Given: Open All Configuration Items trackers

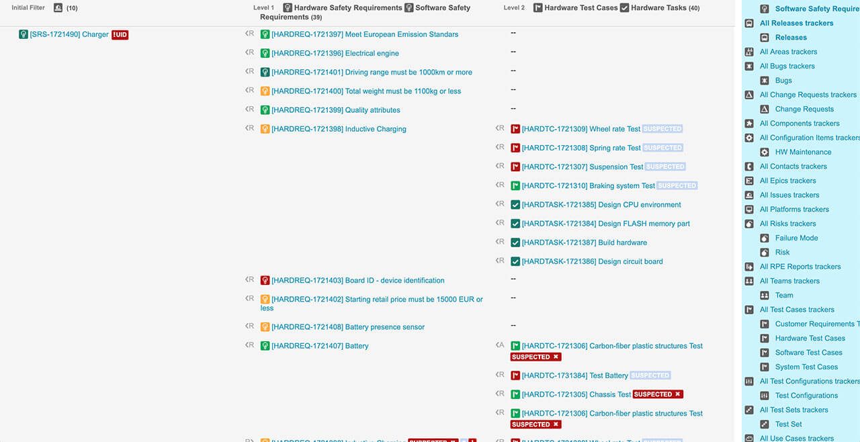Looking at the screenshot, I should pos(810,138).
